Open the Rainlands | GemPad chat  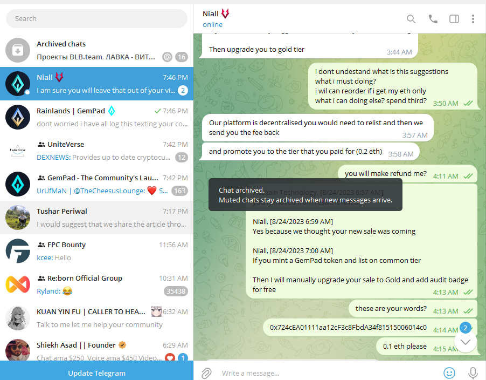96,117
